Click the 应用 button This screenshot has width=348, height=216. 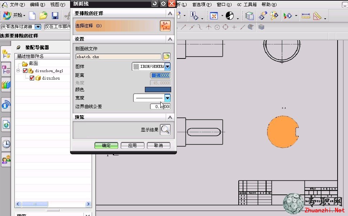[x=133, y=146]
